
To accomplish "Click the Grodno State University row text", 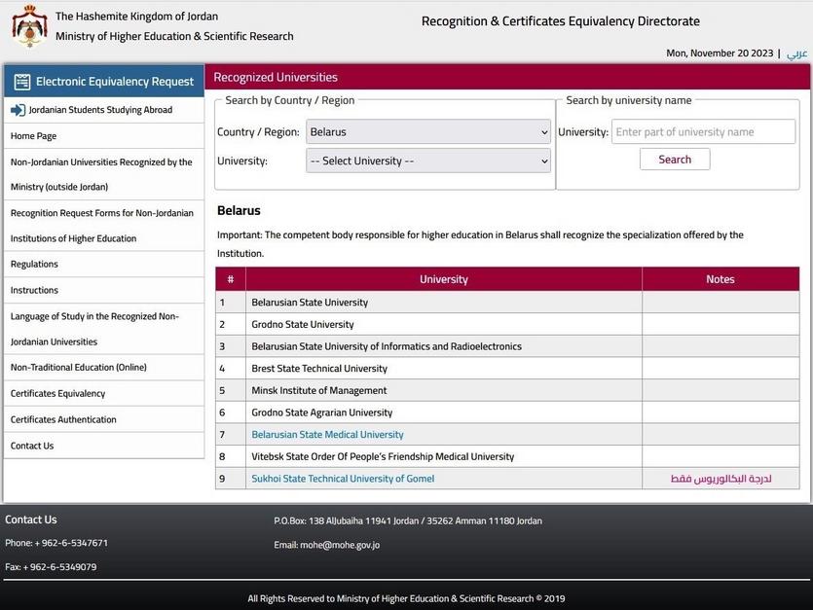I will pos(302,324).
